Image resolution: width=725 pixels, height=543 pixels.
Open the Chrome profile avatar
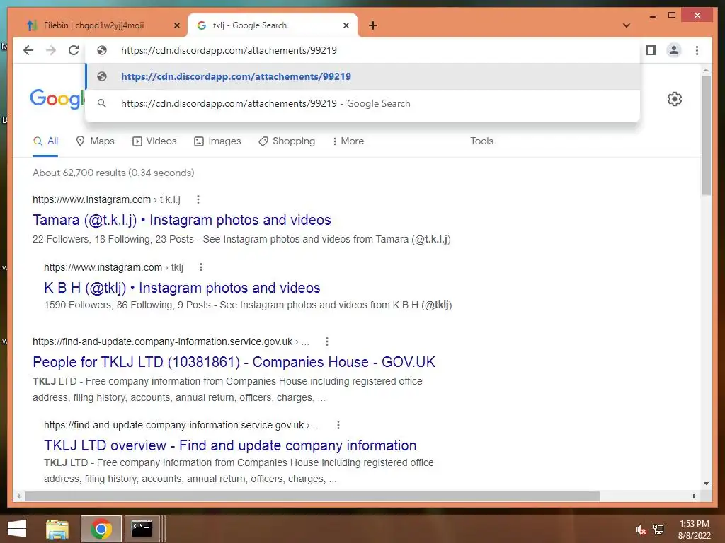pos(674,50)
